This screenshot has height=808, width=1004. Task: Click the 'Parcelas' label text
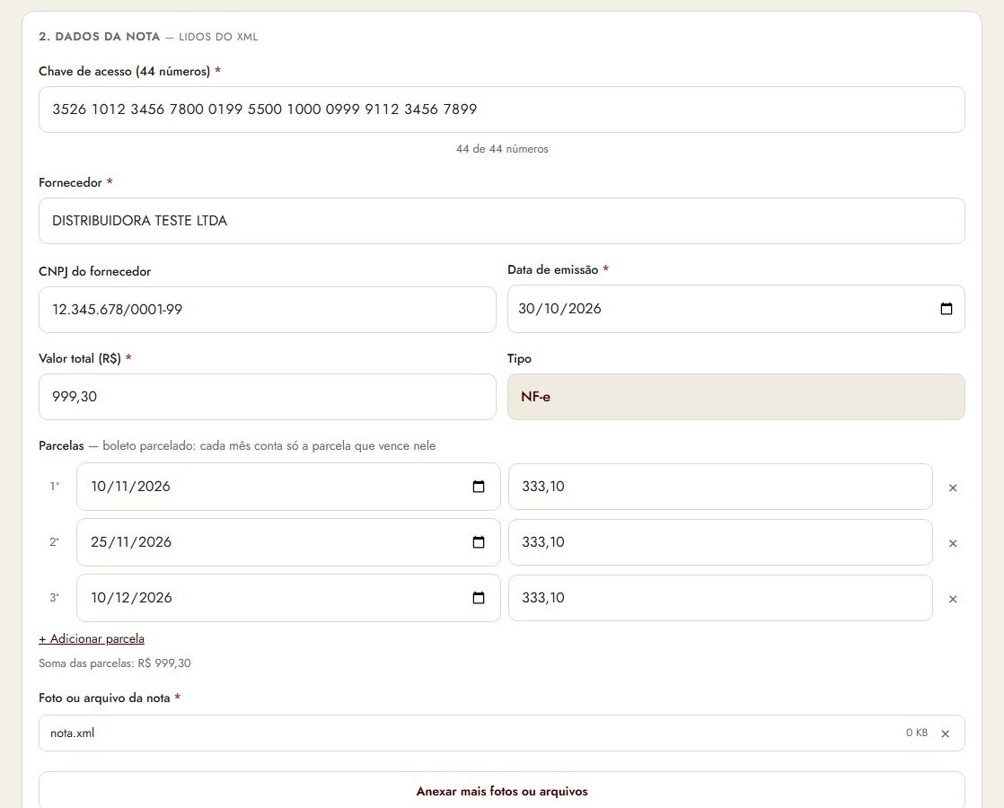61,445
